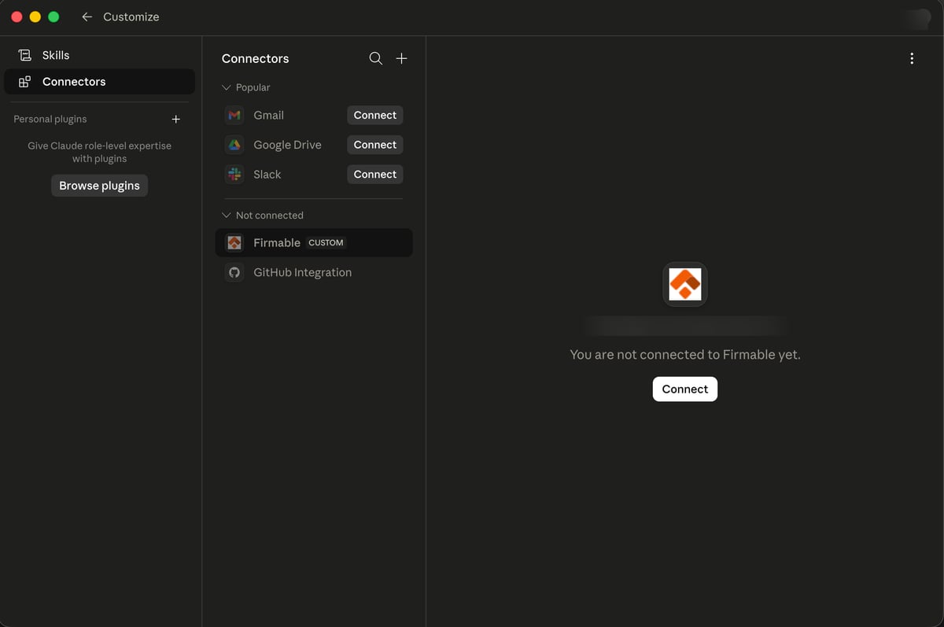Click the large Firmable logo

click(685, 284)
